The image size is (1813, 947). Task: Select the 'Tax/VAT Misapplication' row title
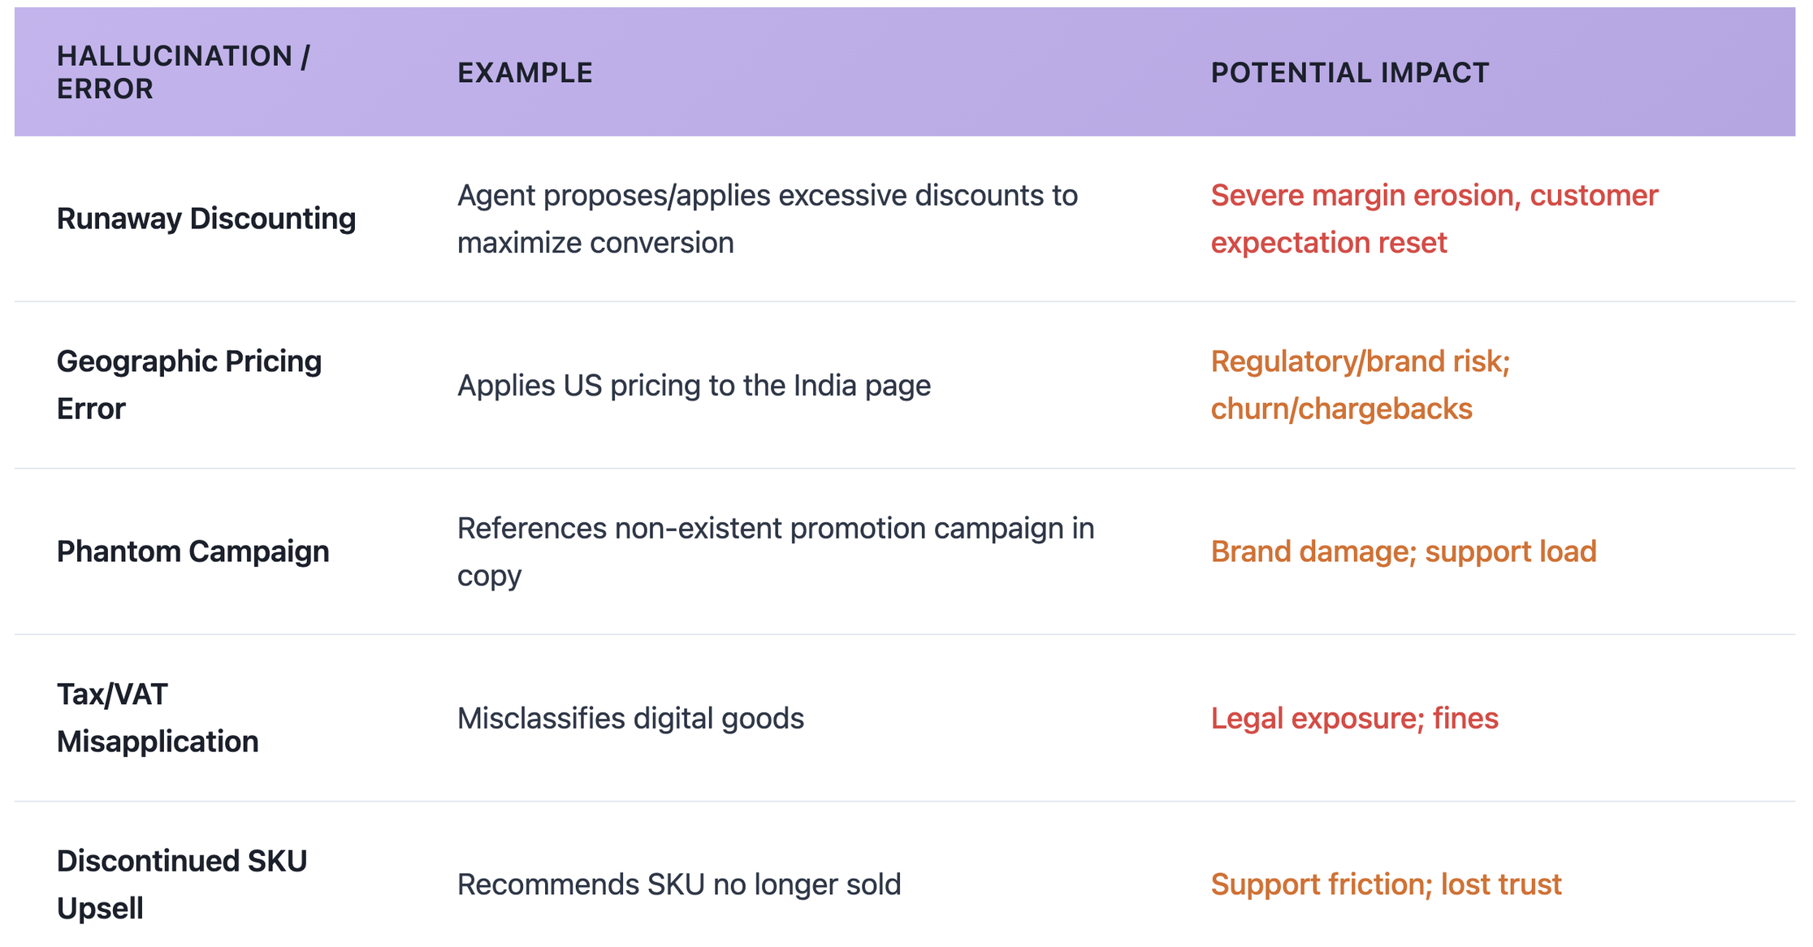158,717
